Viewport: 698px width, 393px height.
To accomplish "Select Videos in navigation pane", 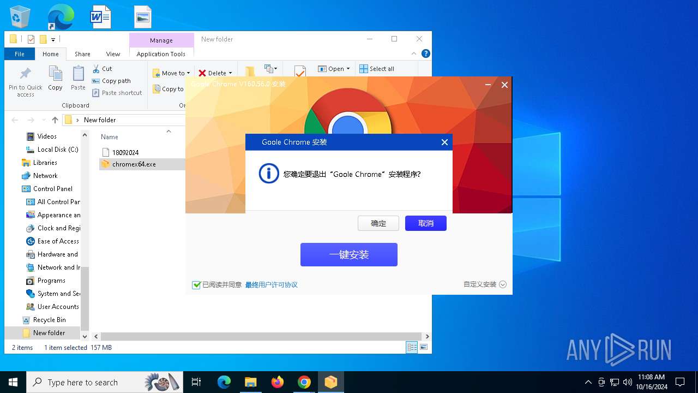I will click(x=47, y=136).
